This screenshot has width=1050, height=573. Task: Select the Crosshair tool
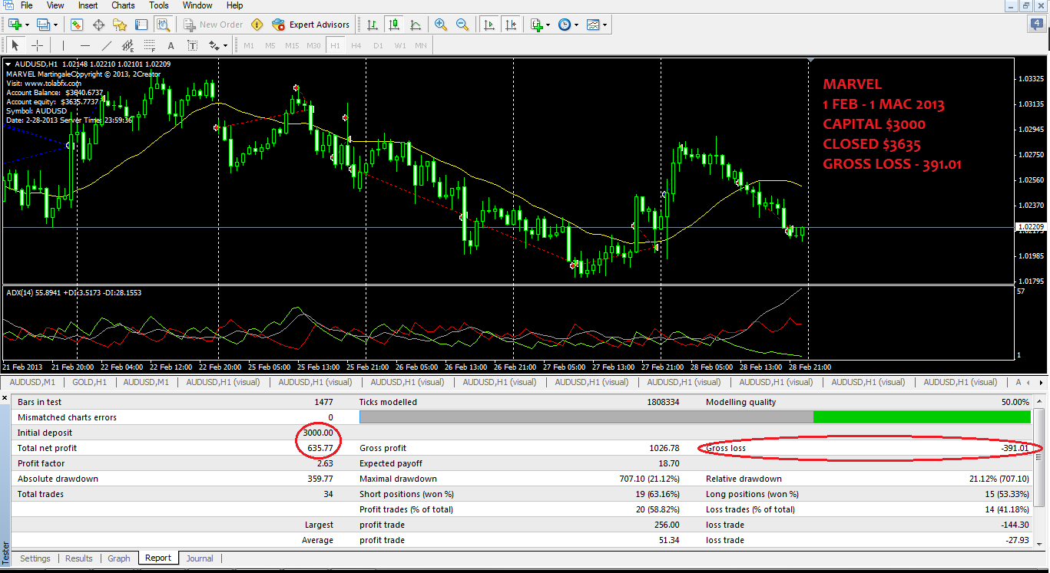click(37, 45)
